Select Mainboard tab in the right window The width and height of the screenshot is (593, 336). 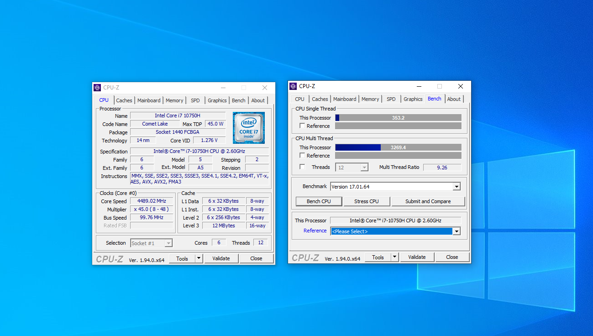point(345,99)
